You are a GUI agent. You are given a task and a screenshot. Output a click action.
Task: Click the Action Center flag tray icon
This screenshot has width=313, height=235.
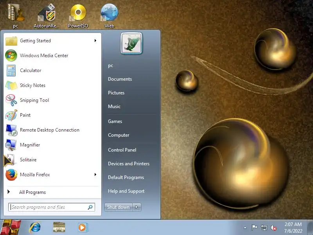(254, 228)
